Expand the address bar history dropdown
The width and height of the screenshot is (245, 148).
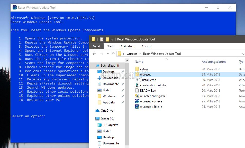[x=243, y=54]
